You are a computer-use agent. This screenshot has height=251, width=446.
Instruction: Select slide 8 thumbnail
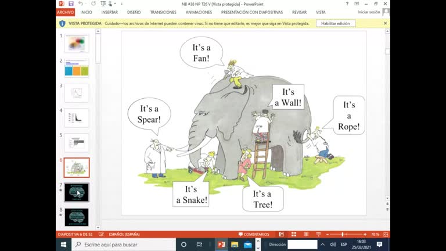(77, 217)
